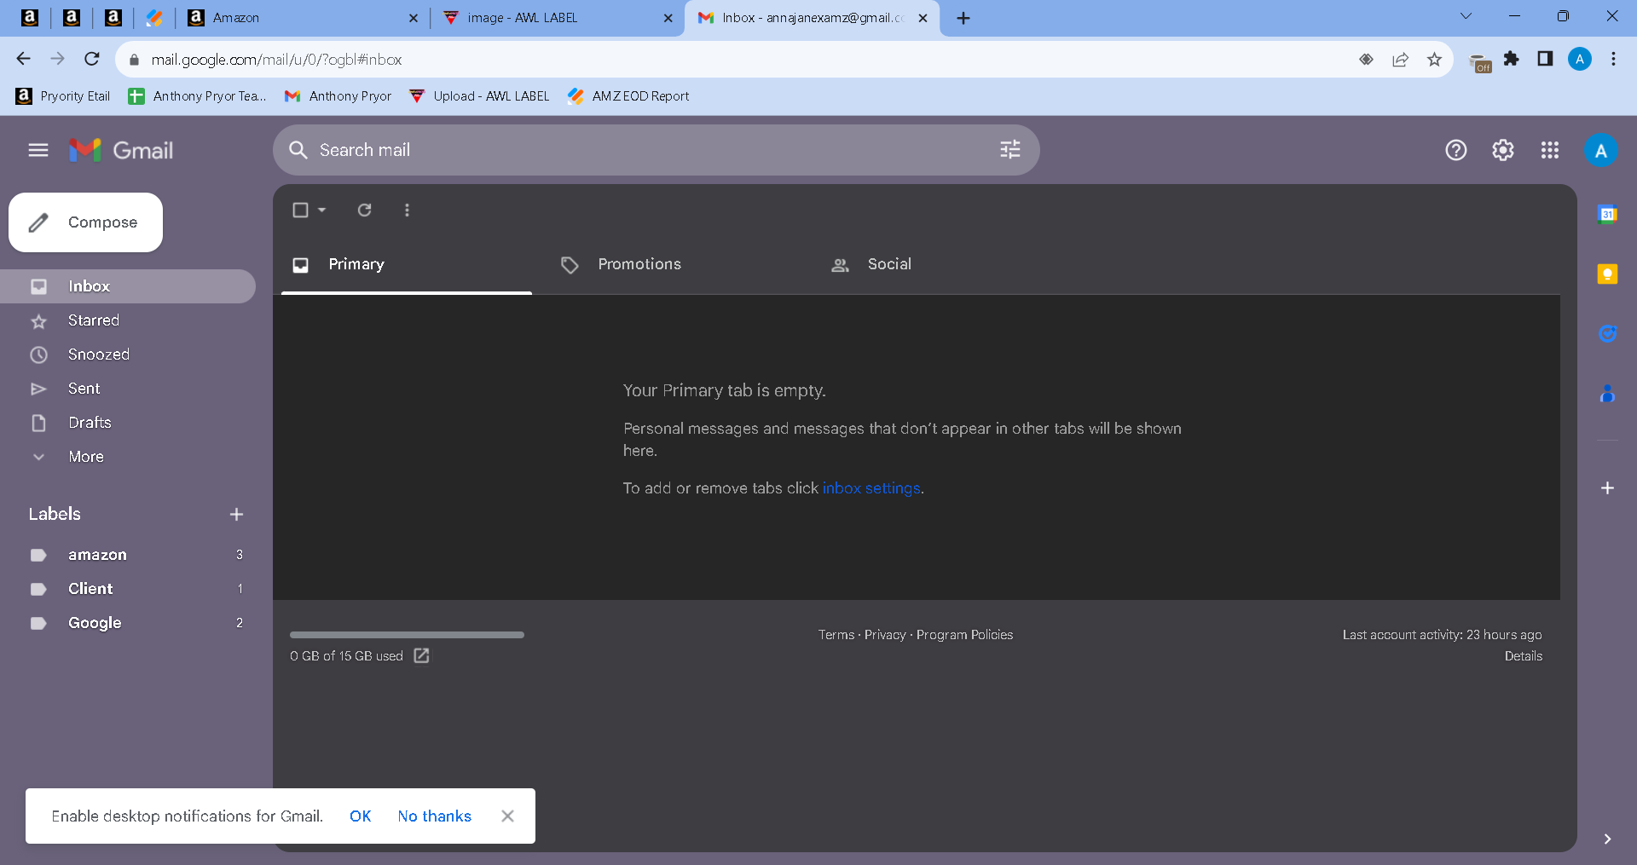Open the More options three-dot menu in mail toolbar

point(407,210)
